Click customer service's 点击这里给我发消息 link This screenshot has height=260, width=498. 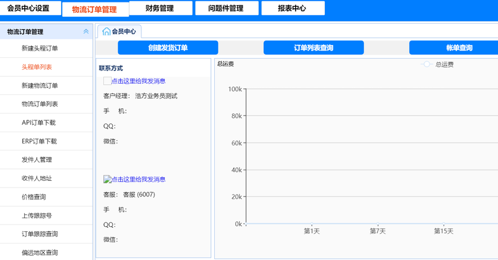click(138, 180)
